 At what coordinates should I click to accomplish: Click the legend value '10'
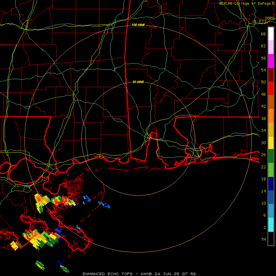[263, 203]
